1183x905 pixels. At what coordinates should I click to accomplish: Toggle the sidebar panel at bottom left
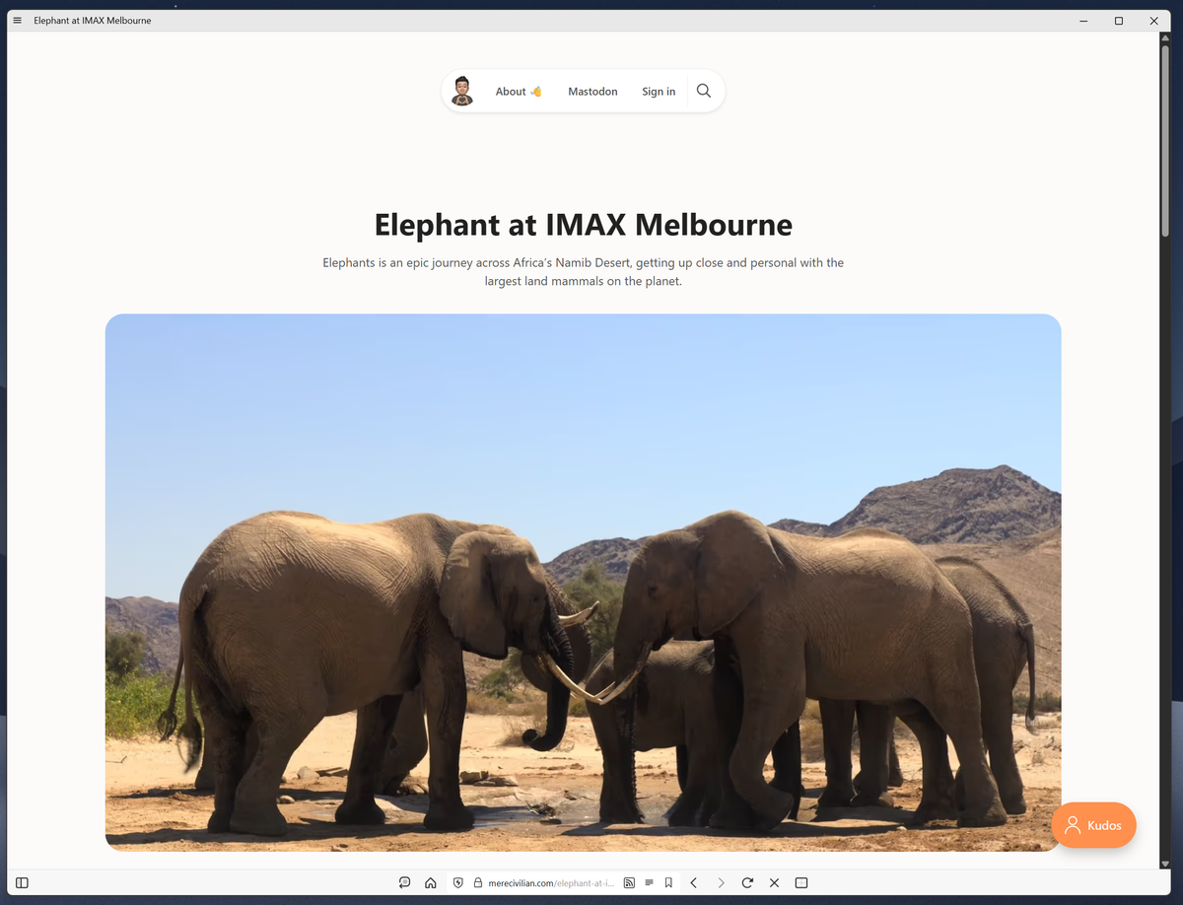pos(21,882)
